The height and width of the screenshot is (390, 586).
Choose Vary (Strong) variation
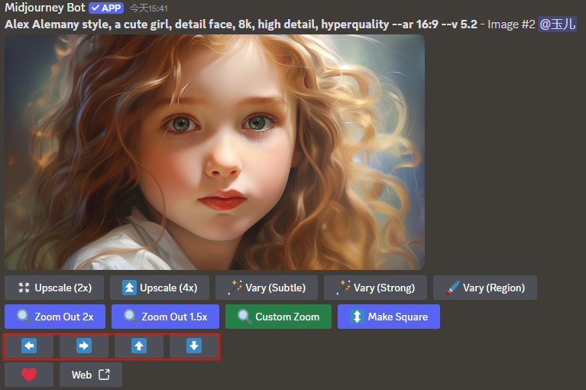(375, 288)
